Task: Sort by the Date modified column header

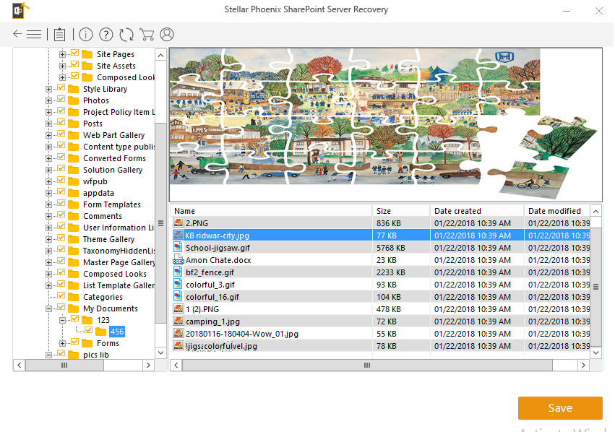Action: (557, 211)
